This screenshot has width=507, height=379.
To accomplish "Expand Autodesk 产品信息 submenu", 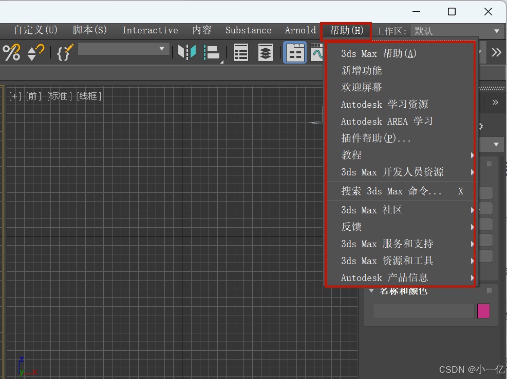I will [x=400, y=277].
